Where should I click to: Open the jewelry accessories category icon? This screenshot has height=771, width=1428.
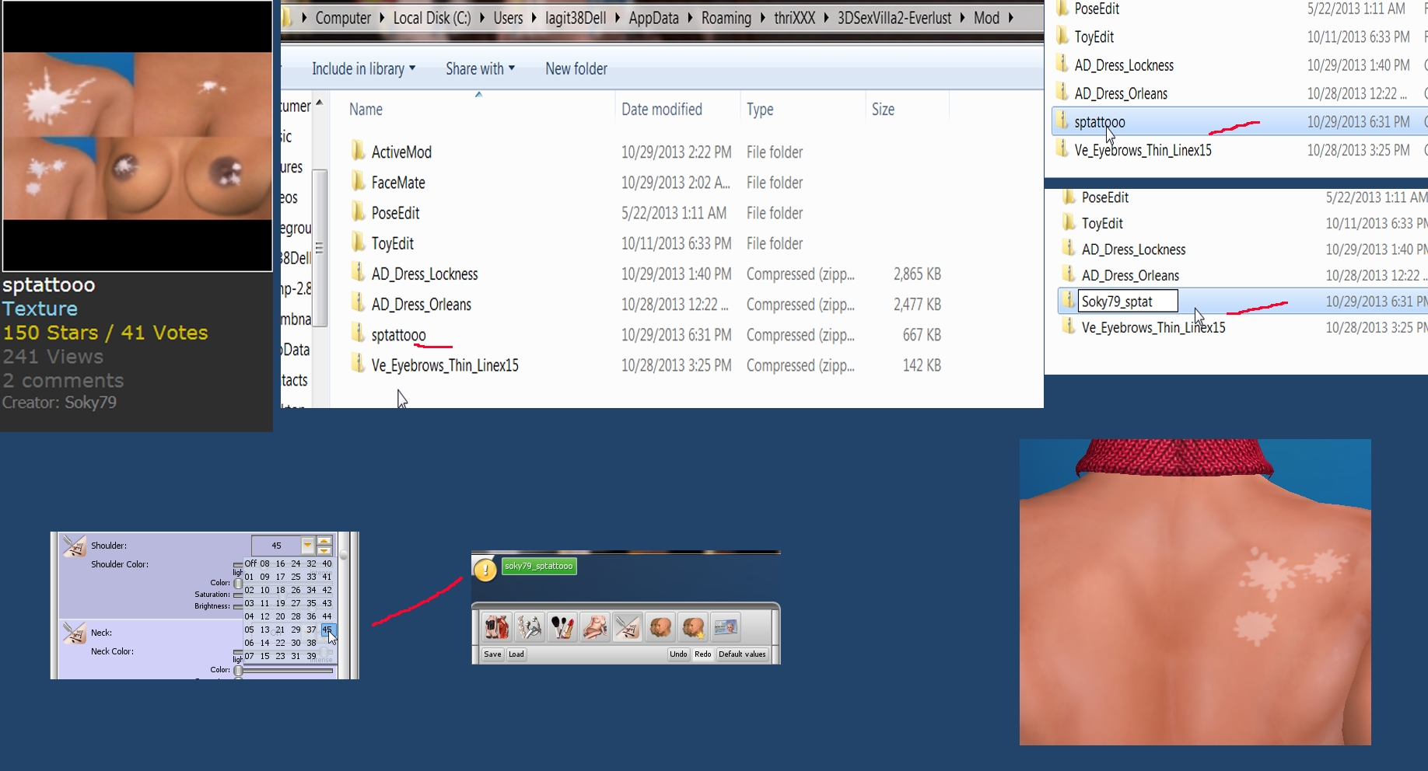pos(530,626)
